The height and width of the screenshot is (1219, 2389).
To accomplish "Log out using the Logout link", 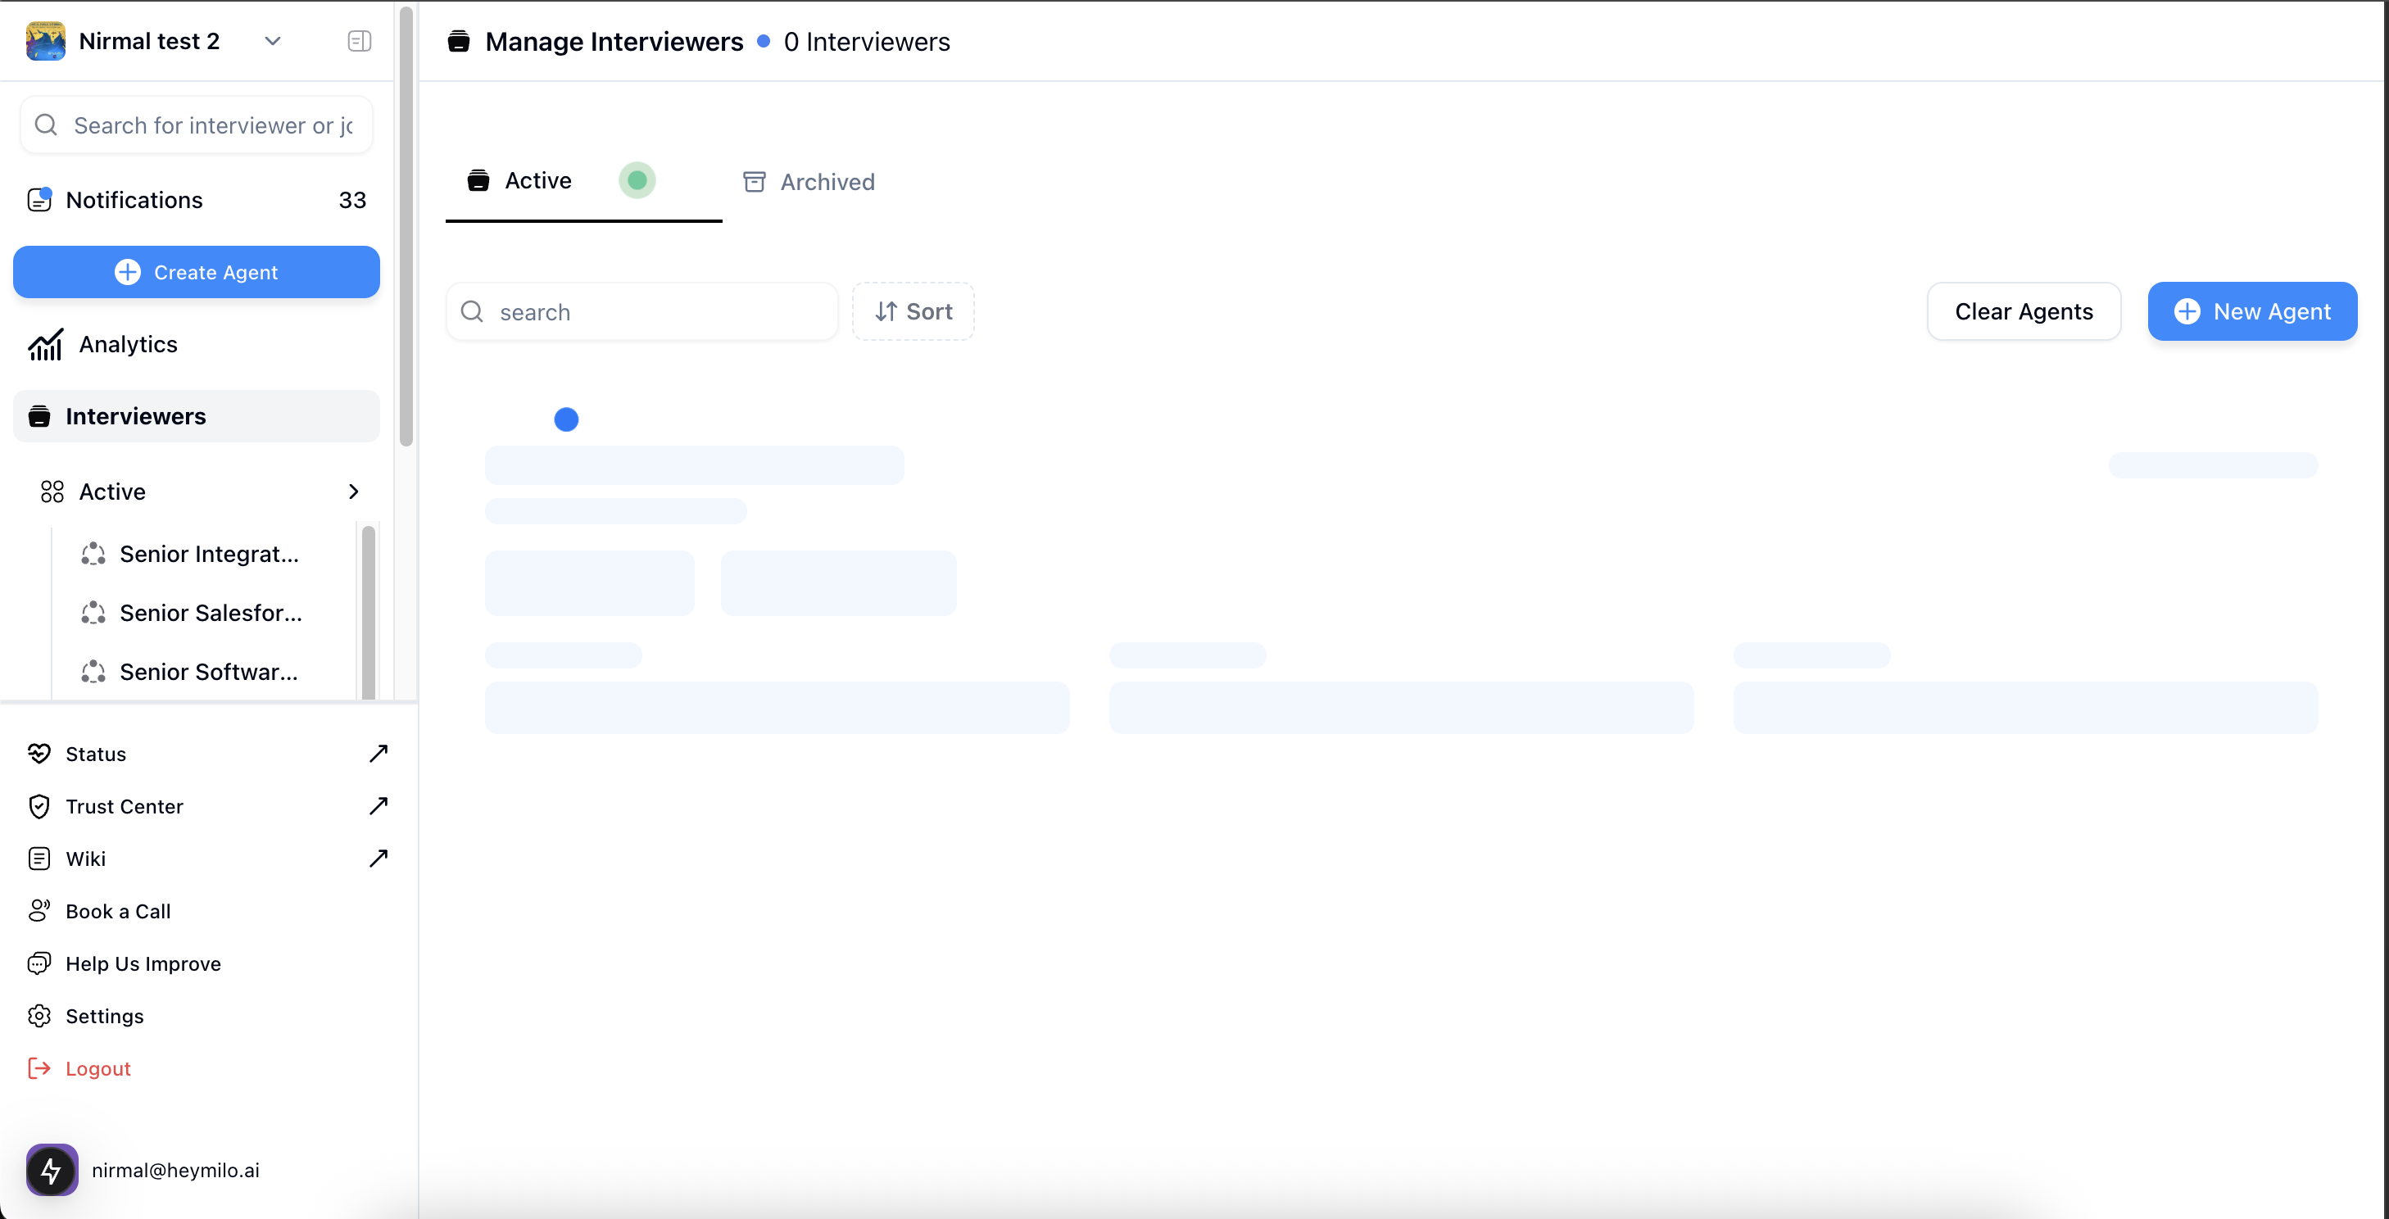I will [x=97, y=1068].
